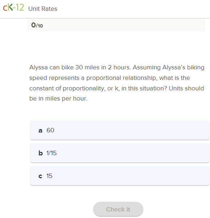Click the Unit Rates title
Screen dimensions: 210x218
point(43,9)
